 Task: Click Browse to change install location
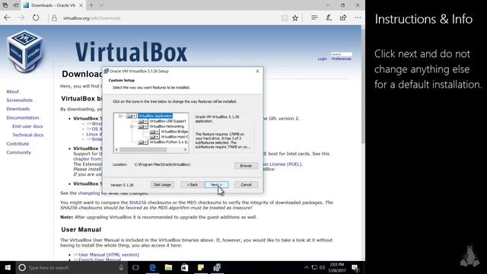click(246, 166)
